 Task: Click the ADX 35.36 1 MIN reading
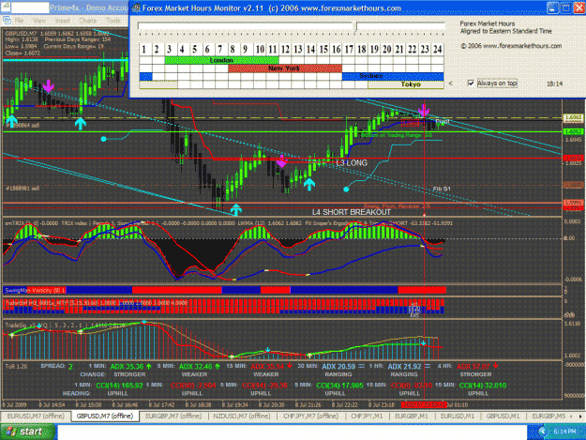pos(130,367)
